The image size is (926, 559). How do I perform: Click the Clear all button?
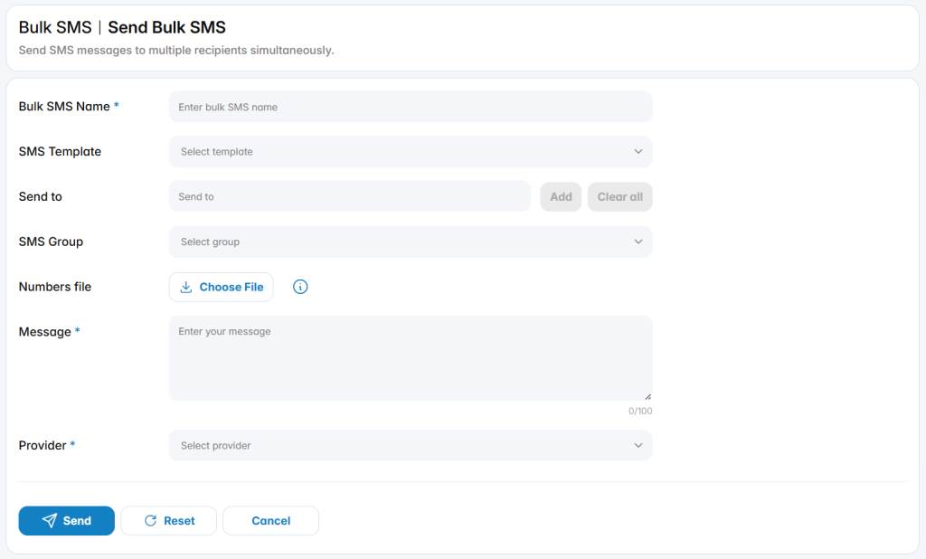(x=620, y=197)
